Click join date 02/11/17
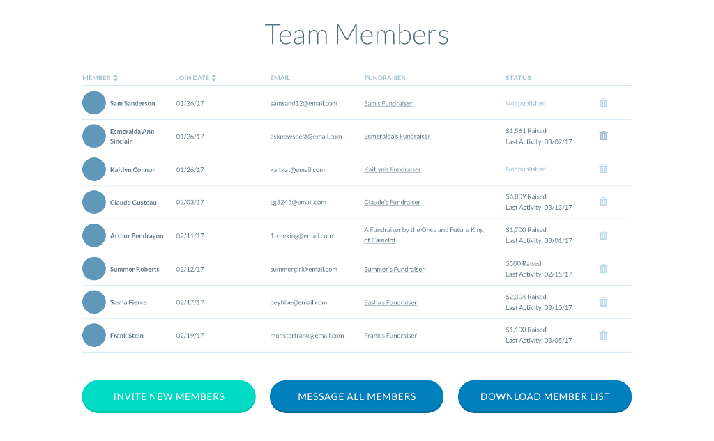714x441 pixels. tap(190, 235)
